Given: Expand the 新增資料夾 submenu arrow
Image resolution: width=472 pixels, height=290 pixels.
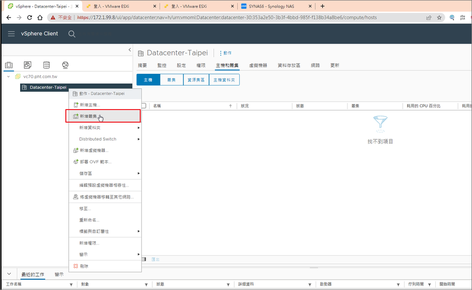Looking at the screenshot, I should tap(138, 128).
